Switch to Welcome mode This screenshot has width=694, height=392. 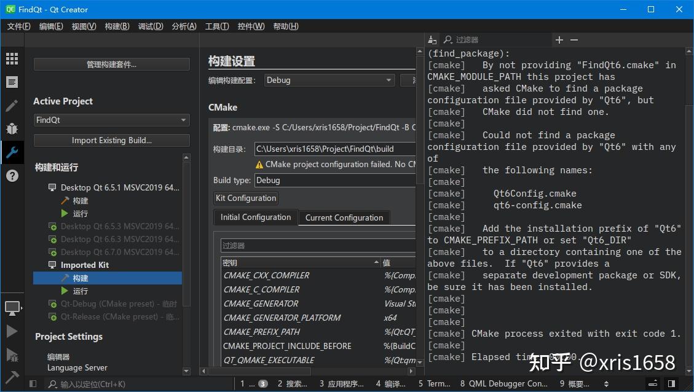[x=14, y=58]
